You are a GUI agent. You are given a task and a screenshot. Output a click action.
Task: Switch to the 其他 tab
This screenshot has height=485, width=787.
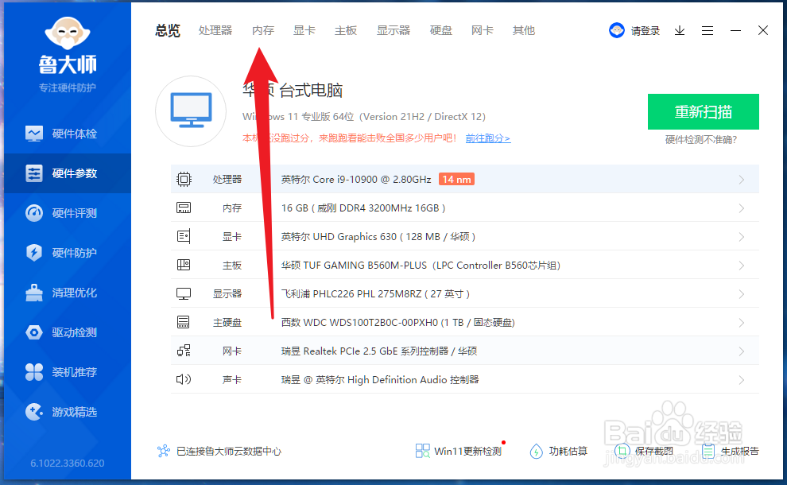(x=524, y=31)
